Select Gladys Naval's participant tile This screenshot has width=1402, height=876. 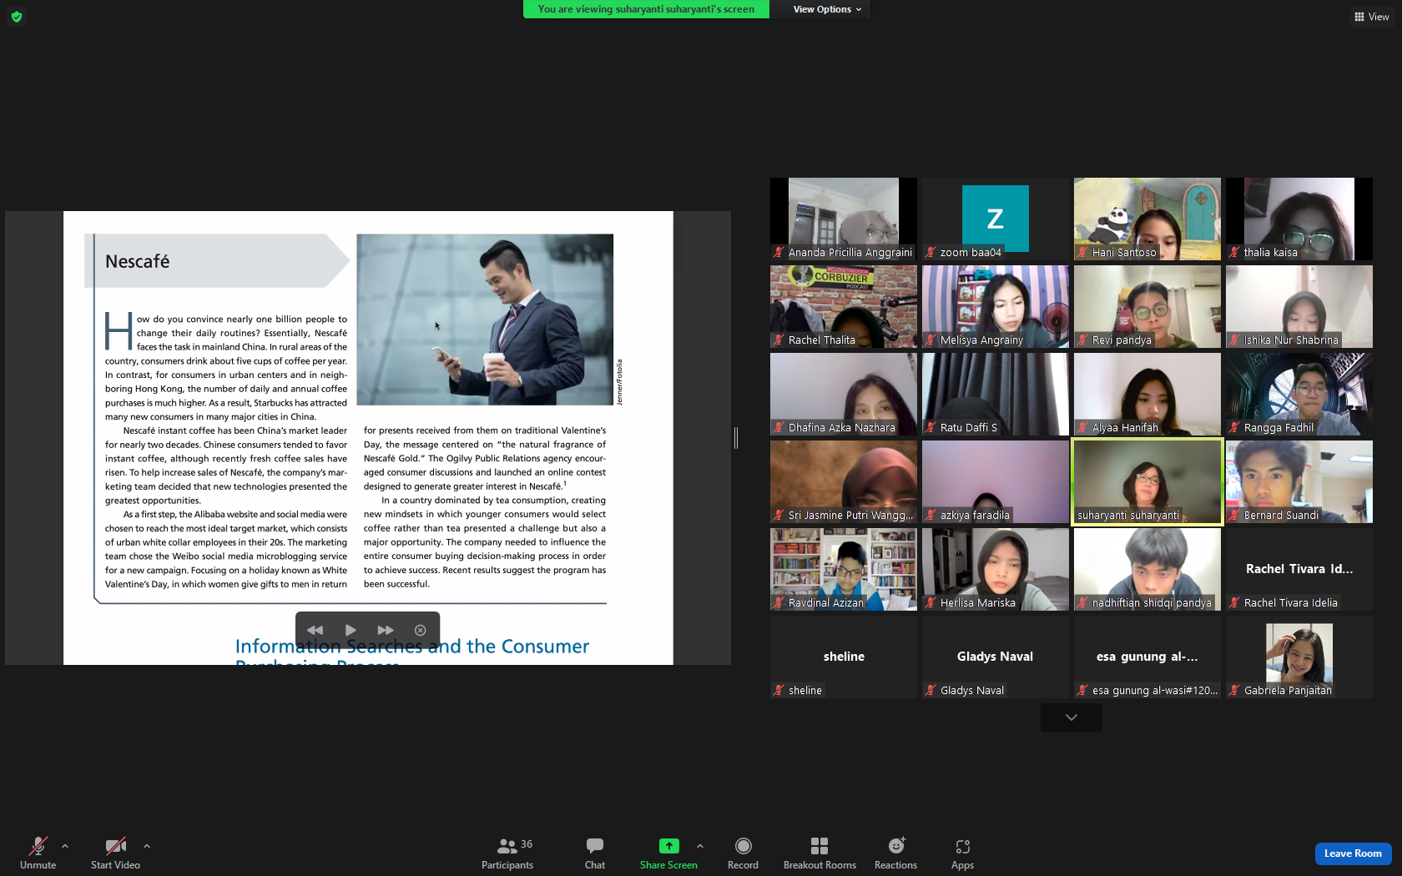996,657
